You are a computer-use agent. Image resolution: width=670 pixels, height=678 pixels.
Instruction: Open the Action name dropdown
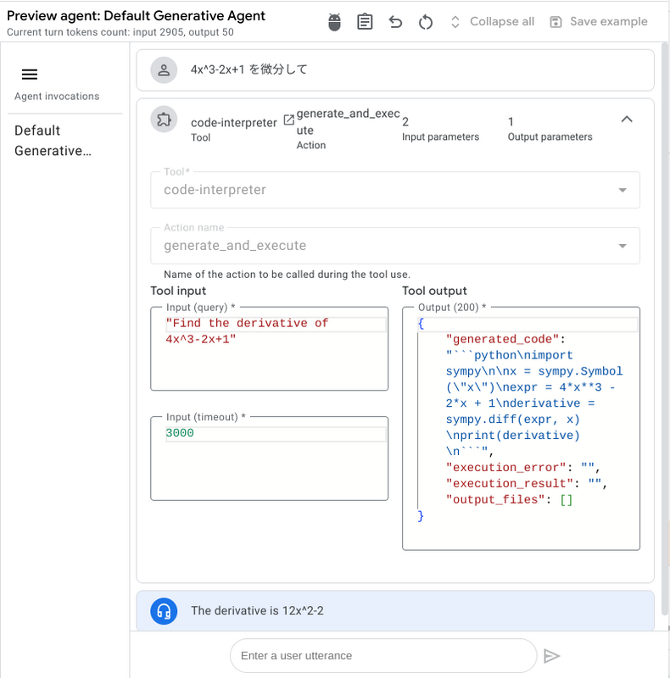[394, 246]
